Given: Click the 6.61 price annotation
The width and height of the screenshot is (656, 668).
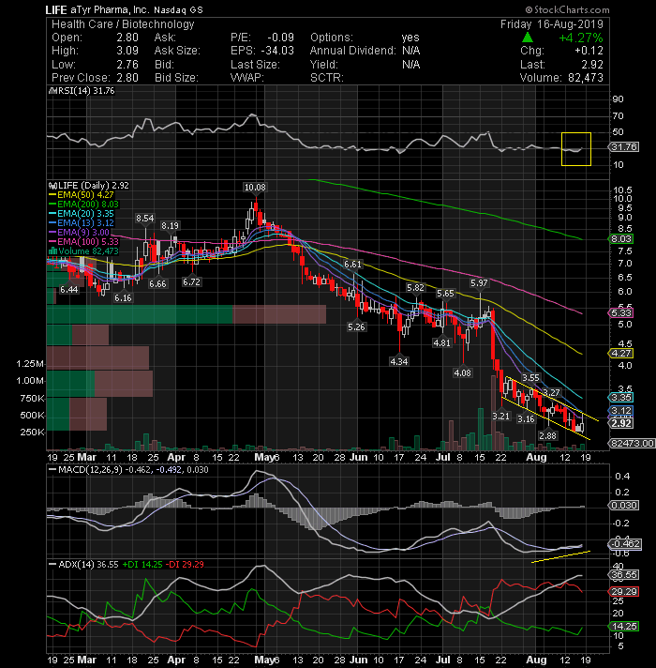Looking at the screenshot, I should click(352, 265).
